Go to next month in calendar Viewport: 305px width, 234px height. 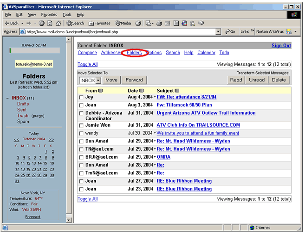tap(51, 139)
